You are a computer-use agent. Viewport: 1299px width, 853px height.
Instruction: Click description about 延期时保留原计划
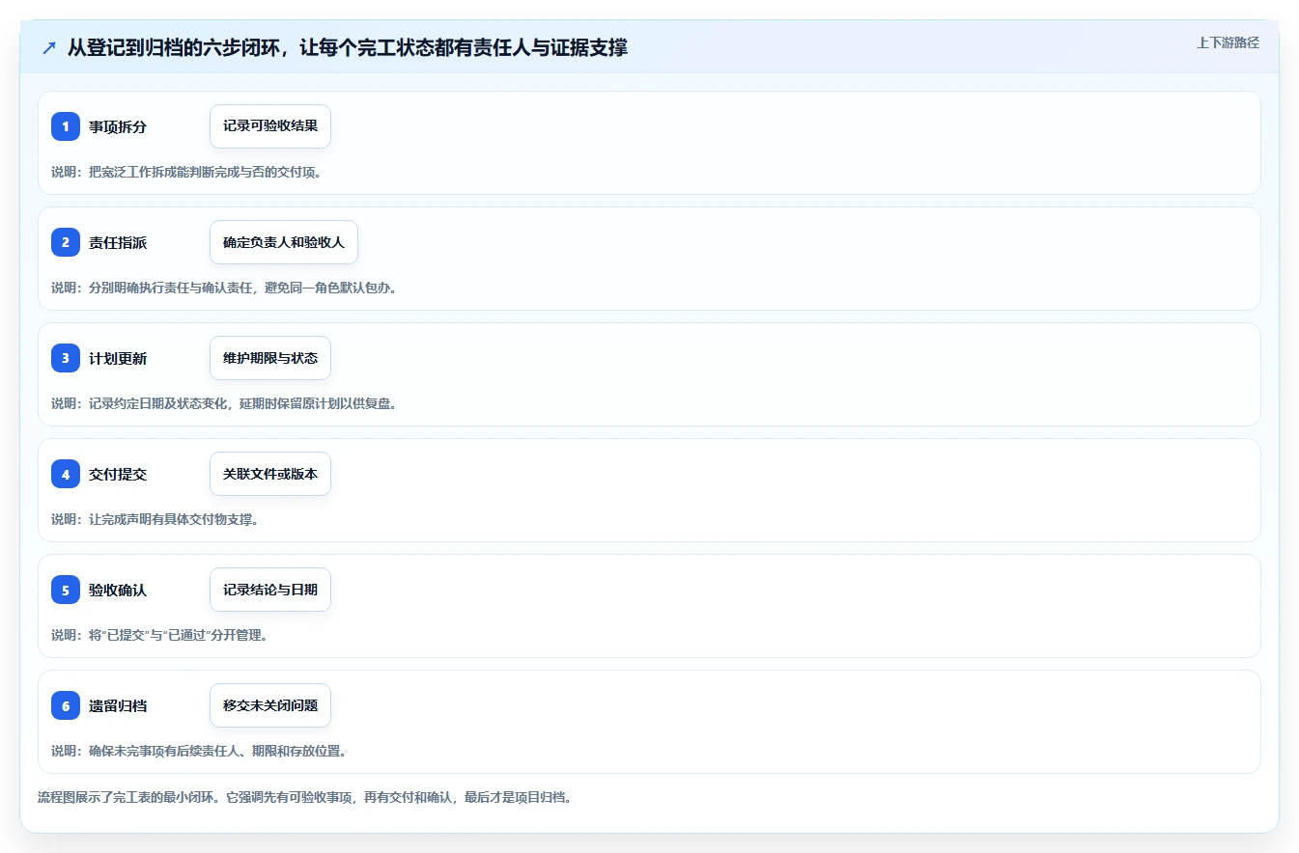[x=224, y=403]
